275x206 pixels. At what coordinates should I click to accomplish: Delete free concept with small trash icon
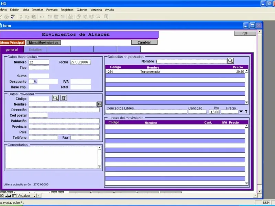pyautogui.click(x=246, y=112)
